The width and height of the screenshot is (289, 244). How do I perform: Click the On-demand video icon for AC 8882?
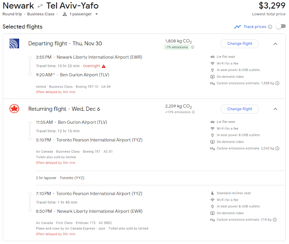[x=213, y=213]
